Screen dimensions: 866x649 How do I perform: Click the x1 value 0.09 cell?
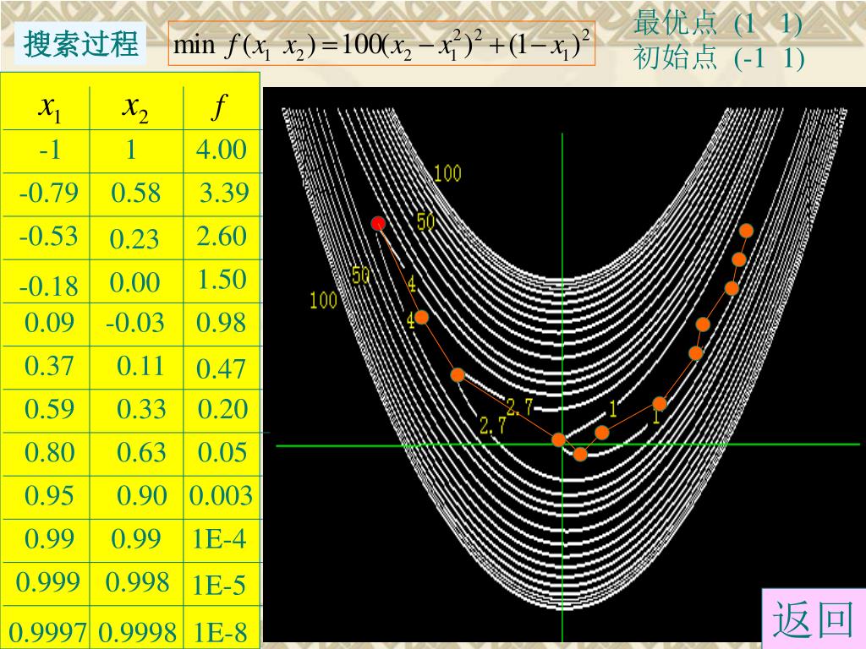click(48, 323)
